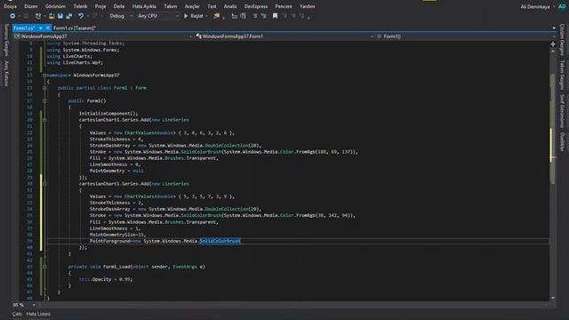Image resolution: width=569 pixels, height=320 pixels.
Task: Open the Özellikler side tab
Action: coord(562,141)
